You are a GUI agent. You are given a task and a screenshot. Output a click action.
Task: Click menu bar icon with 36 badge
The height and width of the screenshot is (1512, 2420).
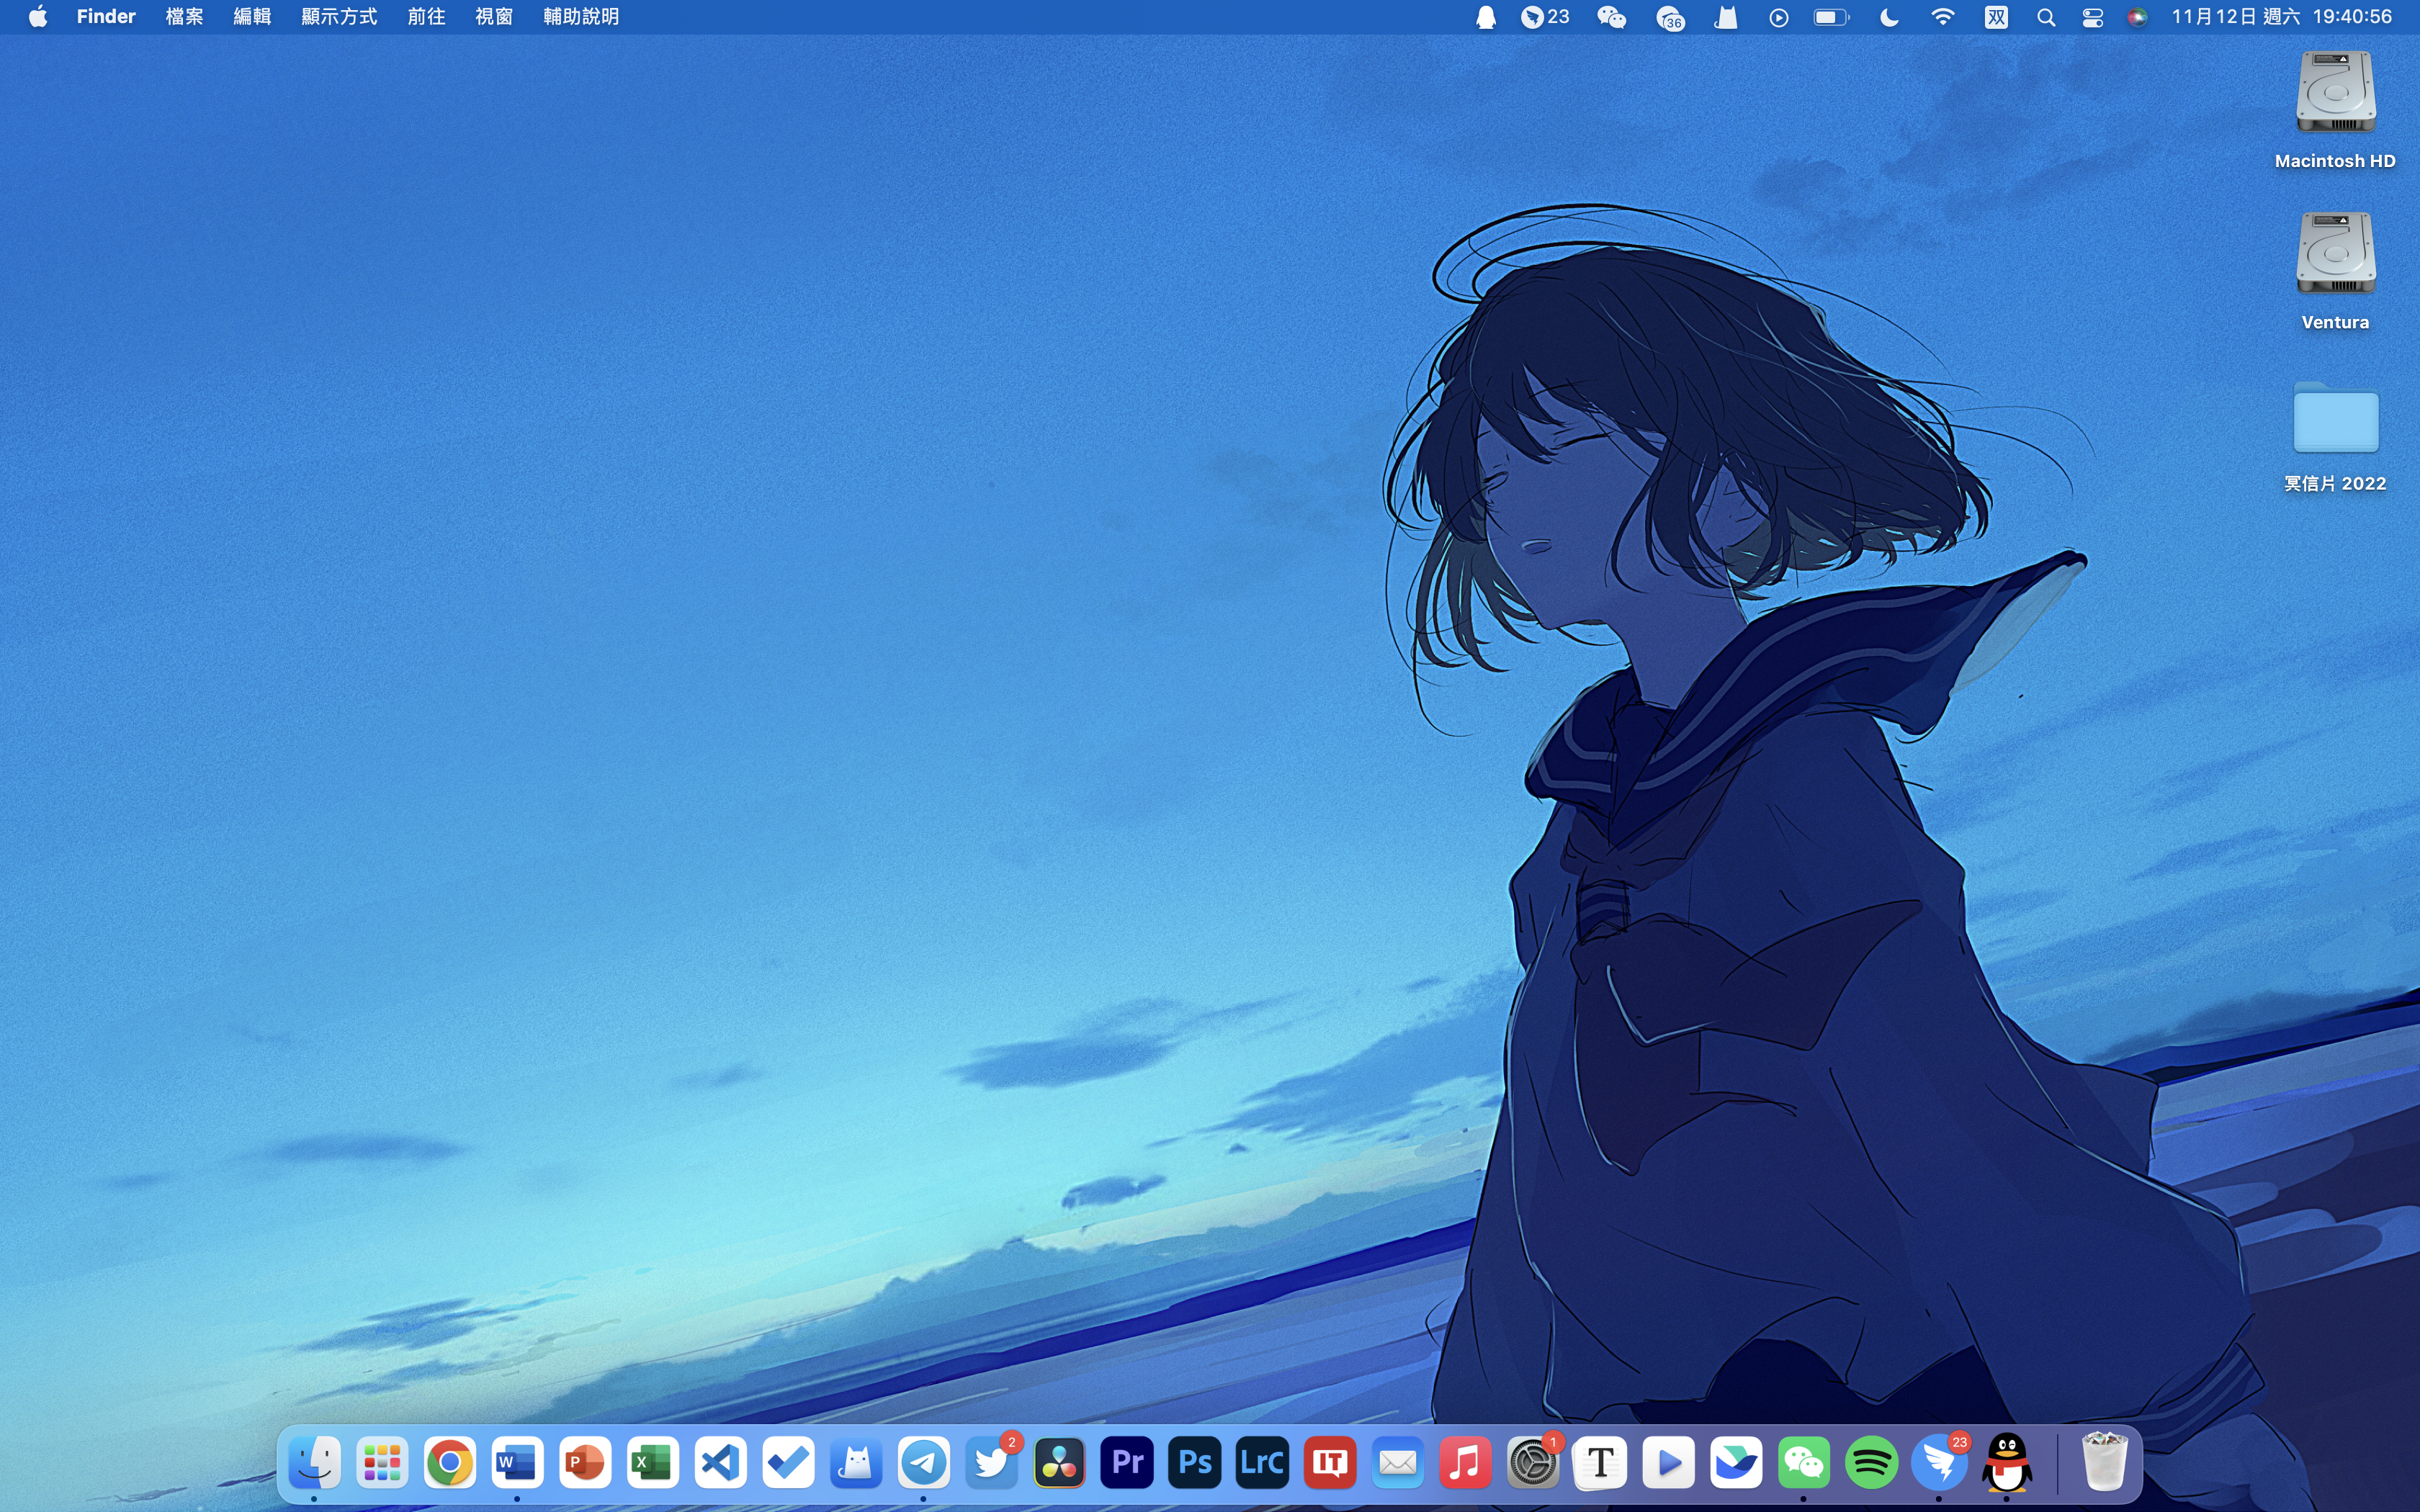[x=1670, y=17]
